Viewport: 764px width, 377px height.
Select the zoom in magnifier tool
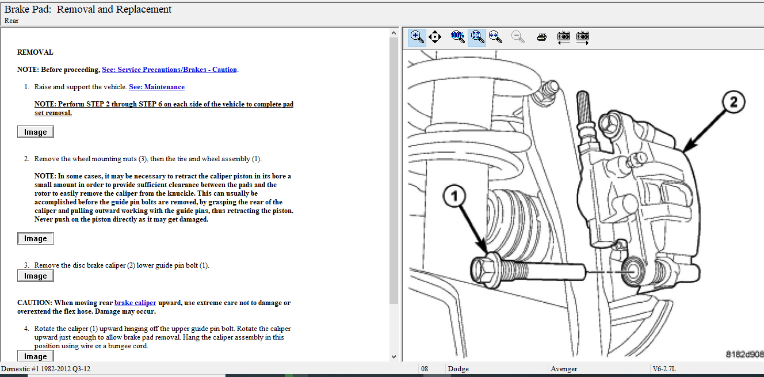(417, 37)
